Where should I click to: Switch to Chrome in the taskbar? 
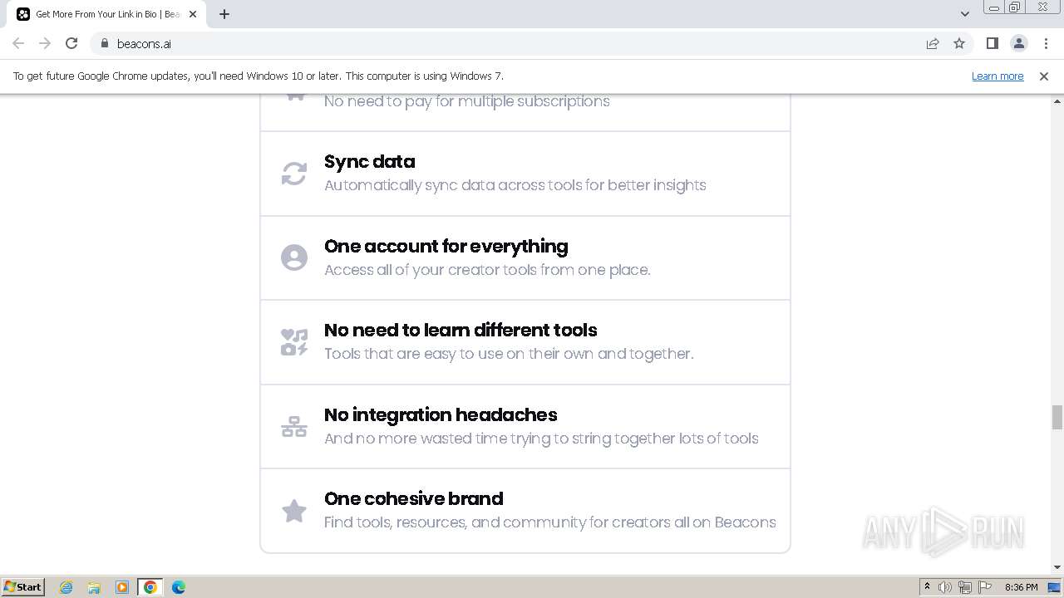[150, 587]
